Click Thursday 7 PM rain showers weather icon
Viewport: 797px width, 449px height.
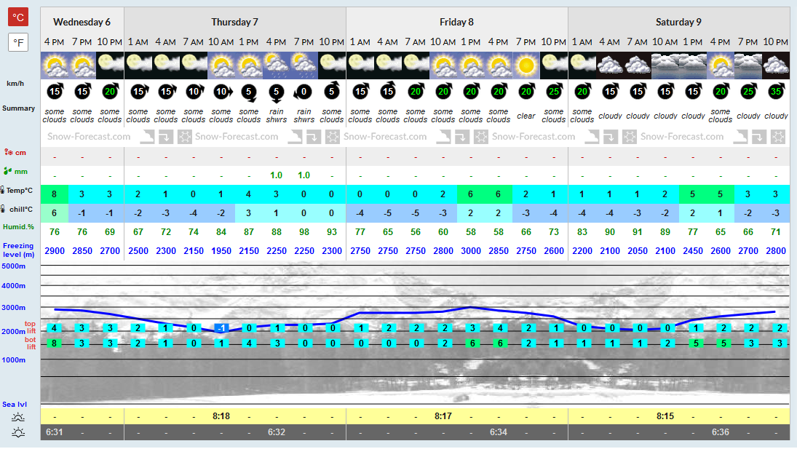(x=304, y=65)
